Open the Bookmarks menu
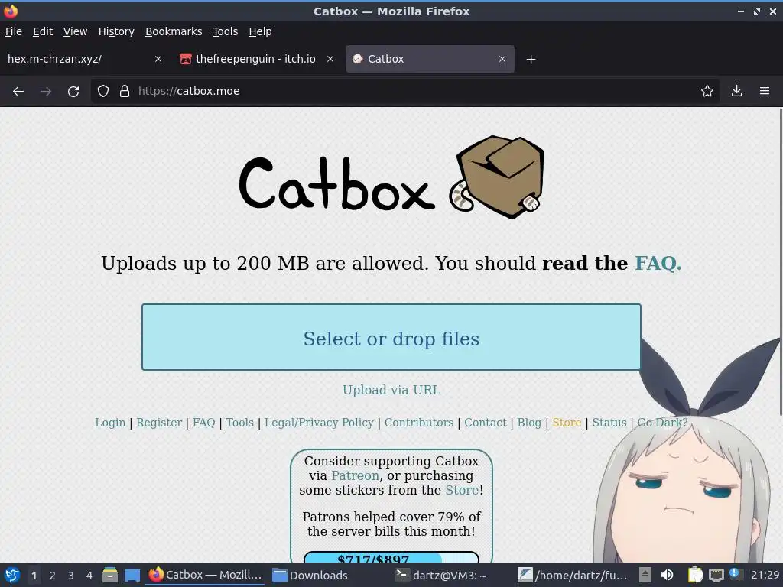Viewport: 783px width, 587px height. tap(174, 31)
